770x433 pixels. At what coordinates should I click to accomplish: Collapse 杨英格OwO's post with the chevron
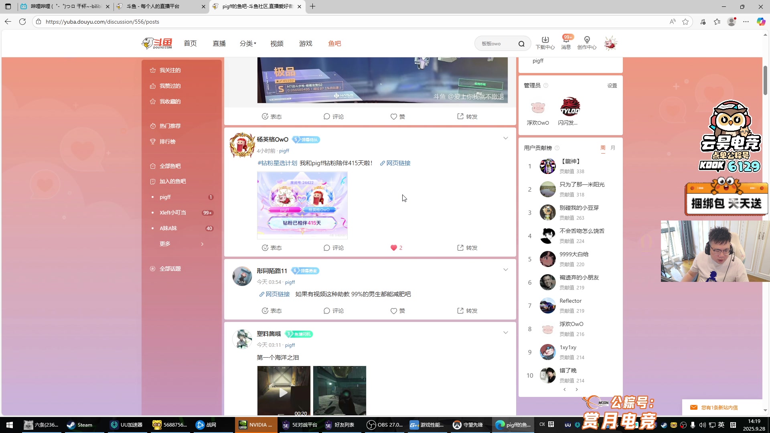pyautogui.click(x=505, y=138)
